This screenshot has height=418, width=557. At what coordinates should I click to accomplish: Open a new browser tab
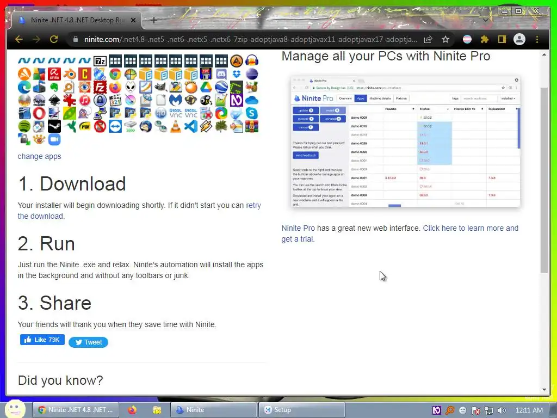(153, 20)
